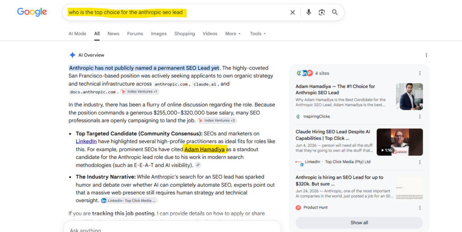The height and width of the screenshot is (232, 462).
Task: Click the docs.anthropic.com code text
Action: pos(93,92)
